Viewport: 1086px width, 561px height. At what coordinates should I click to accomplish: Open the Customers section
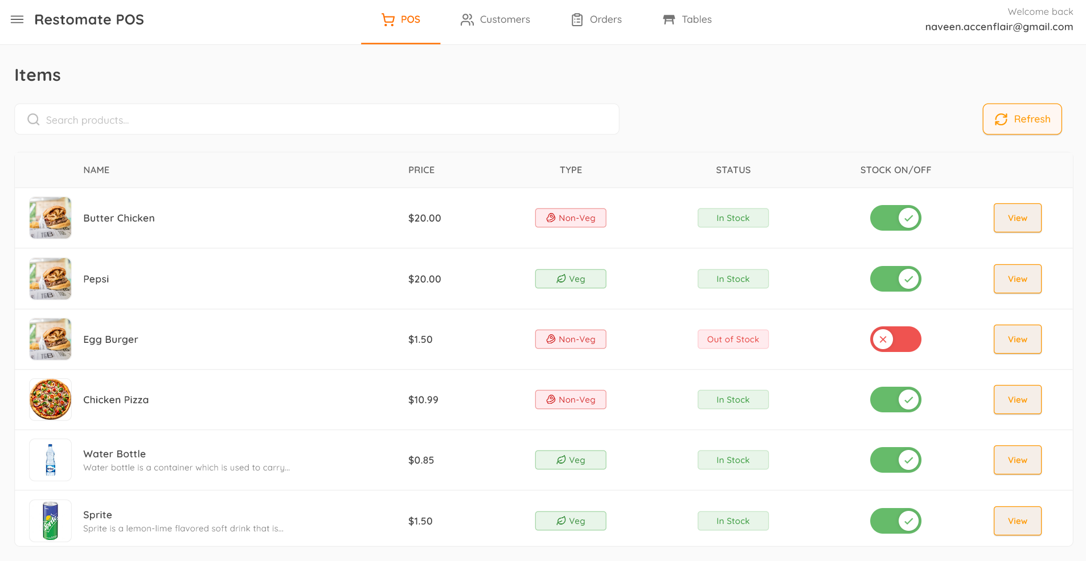(x=495, y=19)
